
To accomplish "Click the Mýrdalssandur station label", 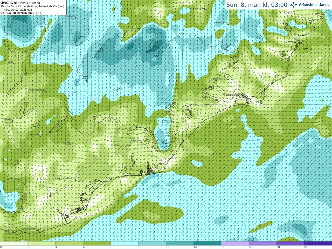I will pos(29,229).
